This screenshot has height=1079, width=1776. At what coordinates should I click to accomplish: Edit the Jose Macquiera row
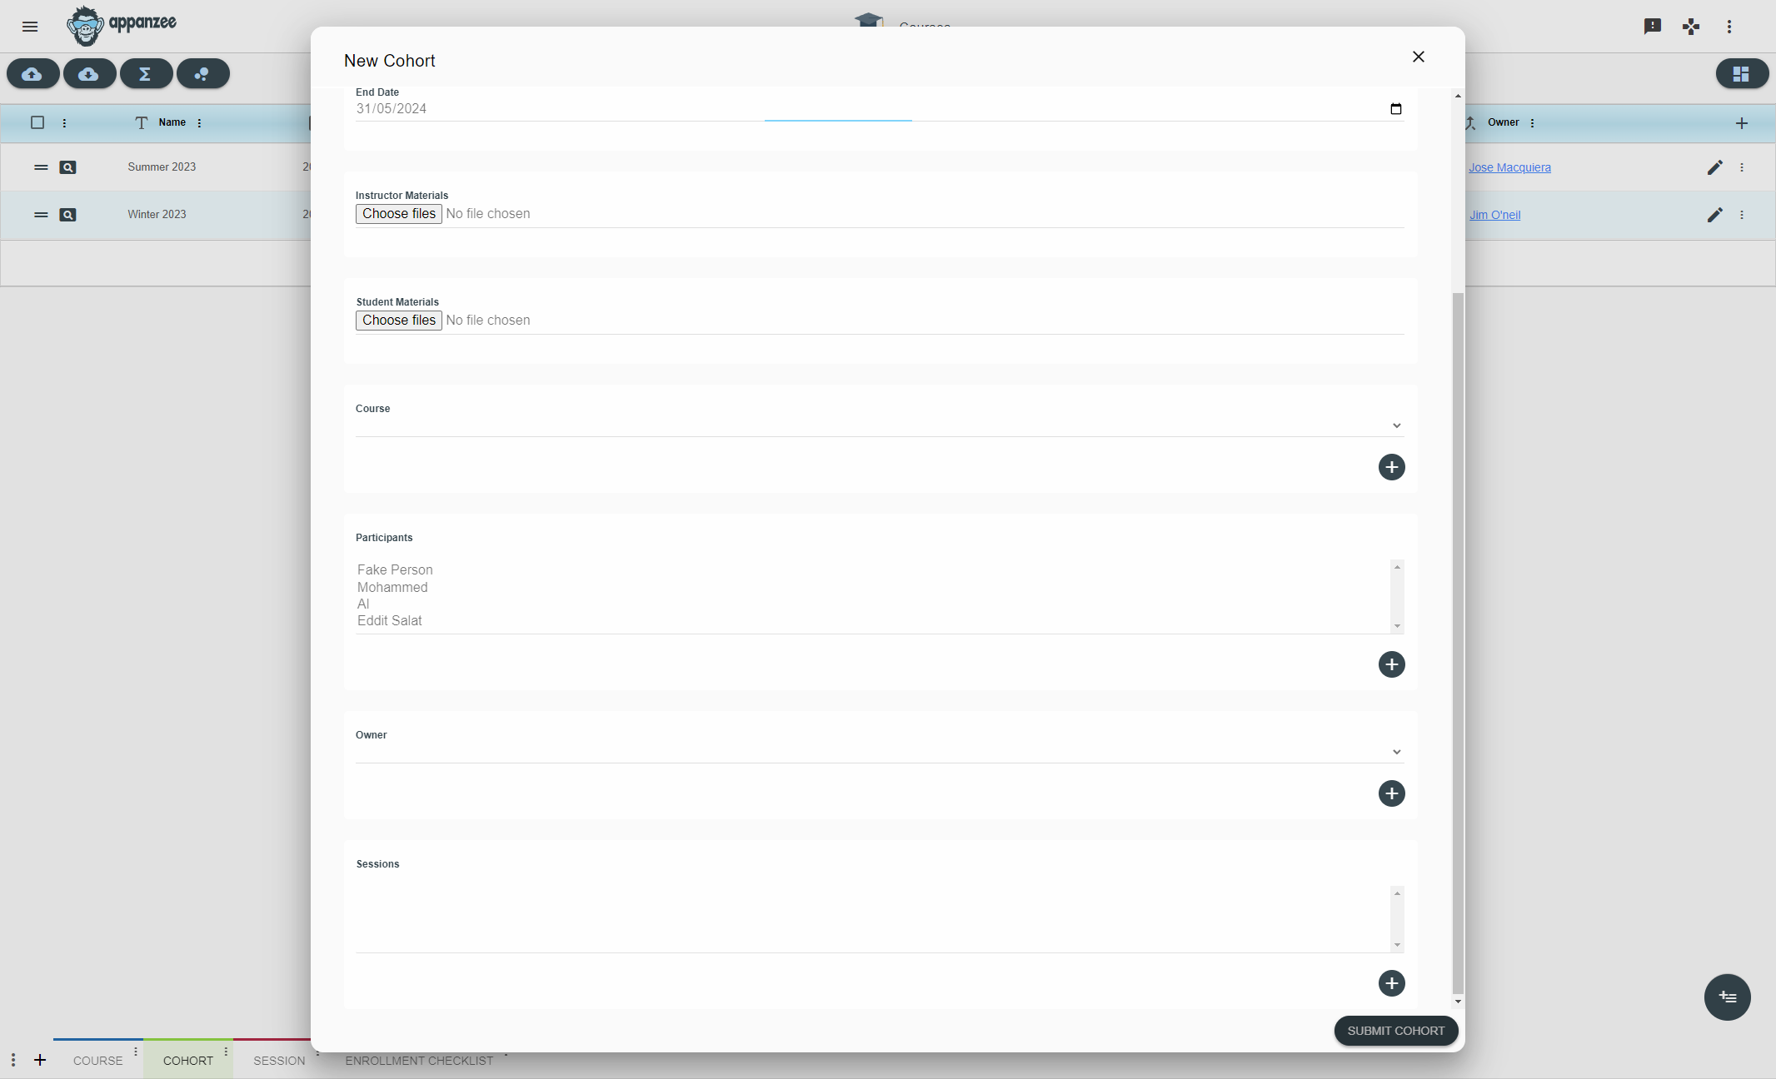(x=1714, y=167)
